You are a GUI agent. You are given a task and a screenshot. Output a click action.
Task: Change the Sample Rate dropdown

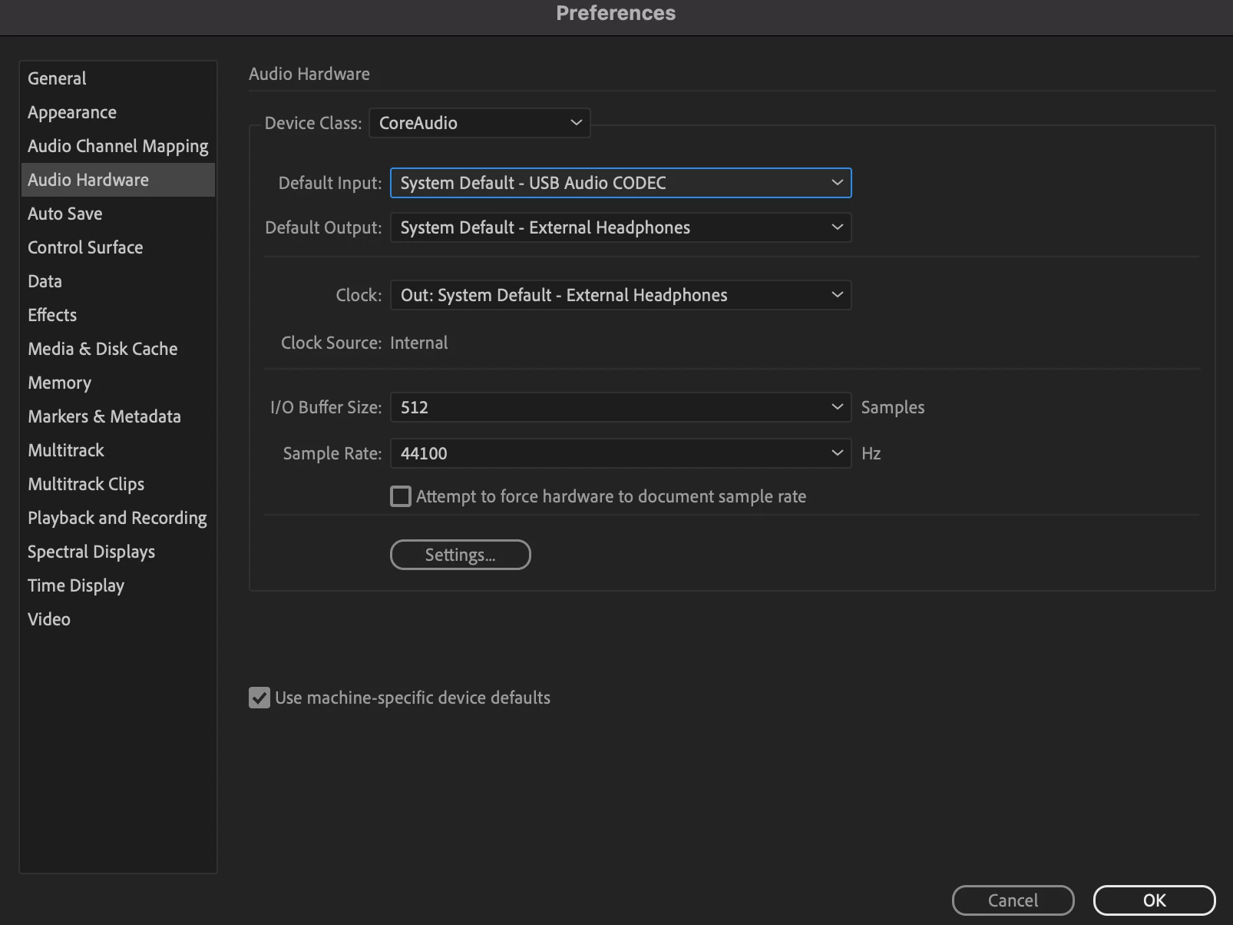(x=621, y=453)
